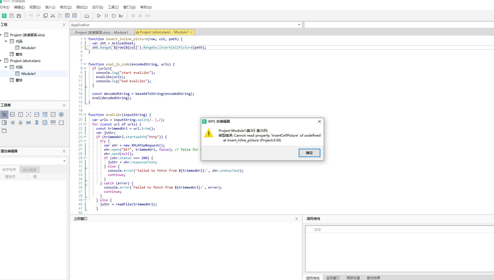Pick the 'btn' button control in the toolbox
Viewport: 494px width, 280px height.
(12, 114)
